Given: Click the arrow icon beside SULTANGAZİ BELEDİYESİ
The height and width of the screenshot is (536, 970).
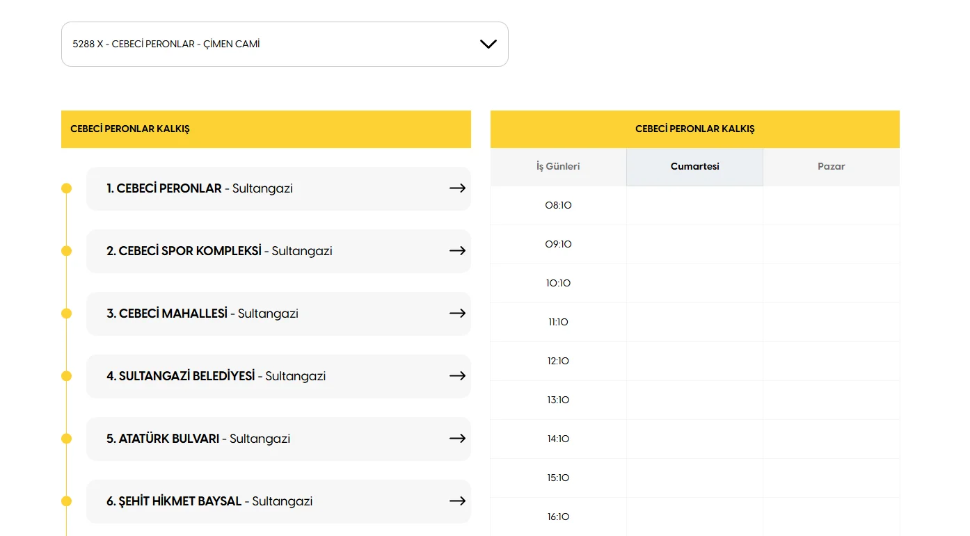Looking at the screenshot, I should tap(457, 376).
